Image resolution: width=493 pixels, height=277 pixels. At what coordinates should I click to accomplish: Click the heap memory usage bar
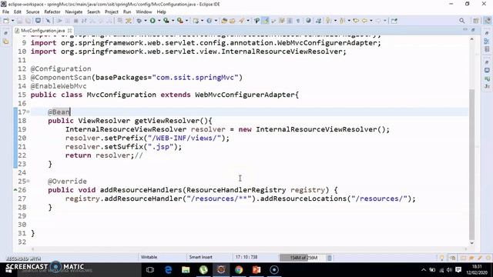303,258
